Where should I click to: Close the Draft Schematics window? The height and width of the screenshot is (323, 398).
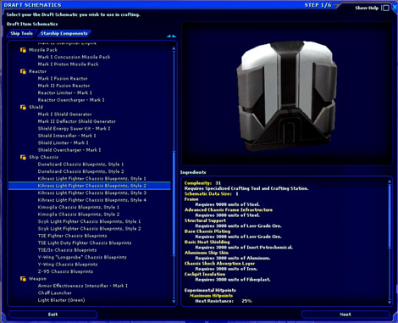pos(395,8)
